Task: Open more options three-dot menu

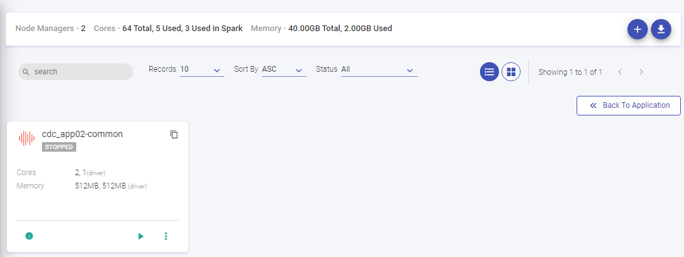Action: click(x=166, y=236)
